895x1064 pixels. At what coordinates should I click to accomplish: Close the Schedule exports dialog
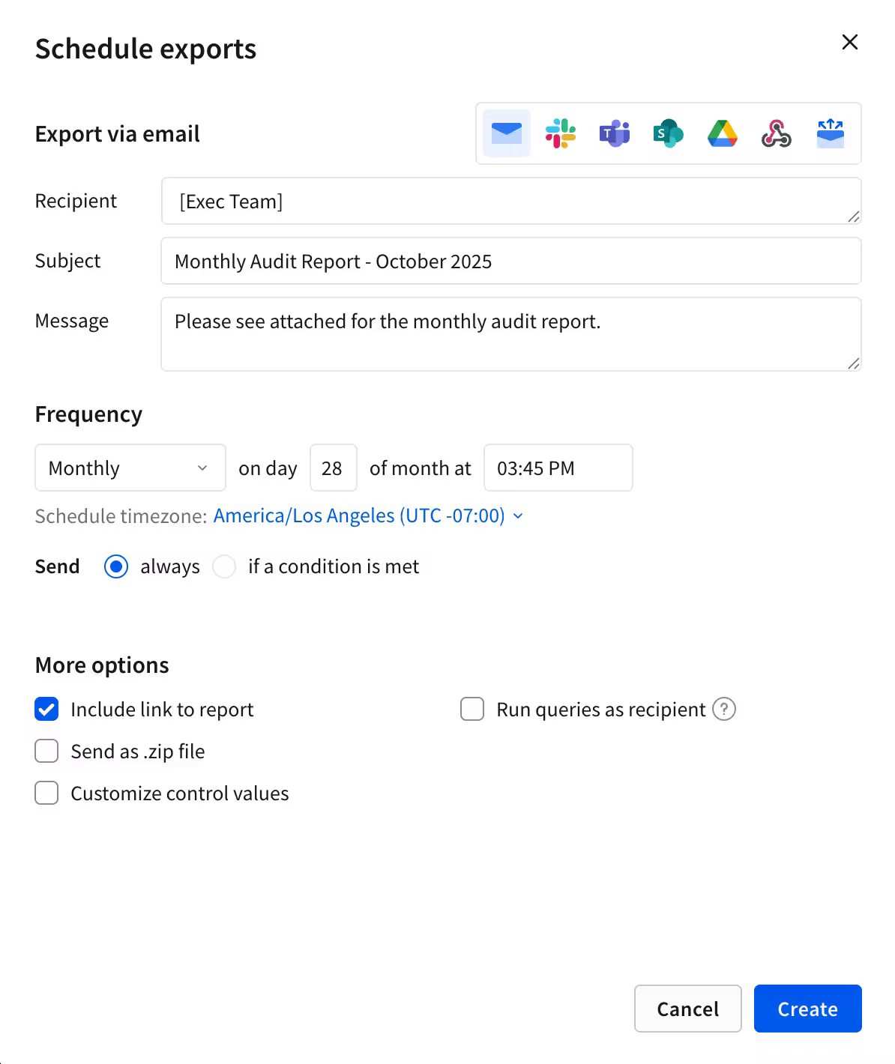[850, 42]
